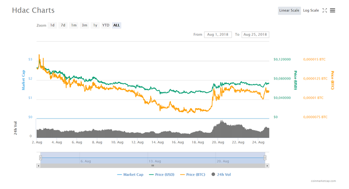Hide the Market Cap series in legend
The image size is (349, 189).
129,175
